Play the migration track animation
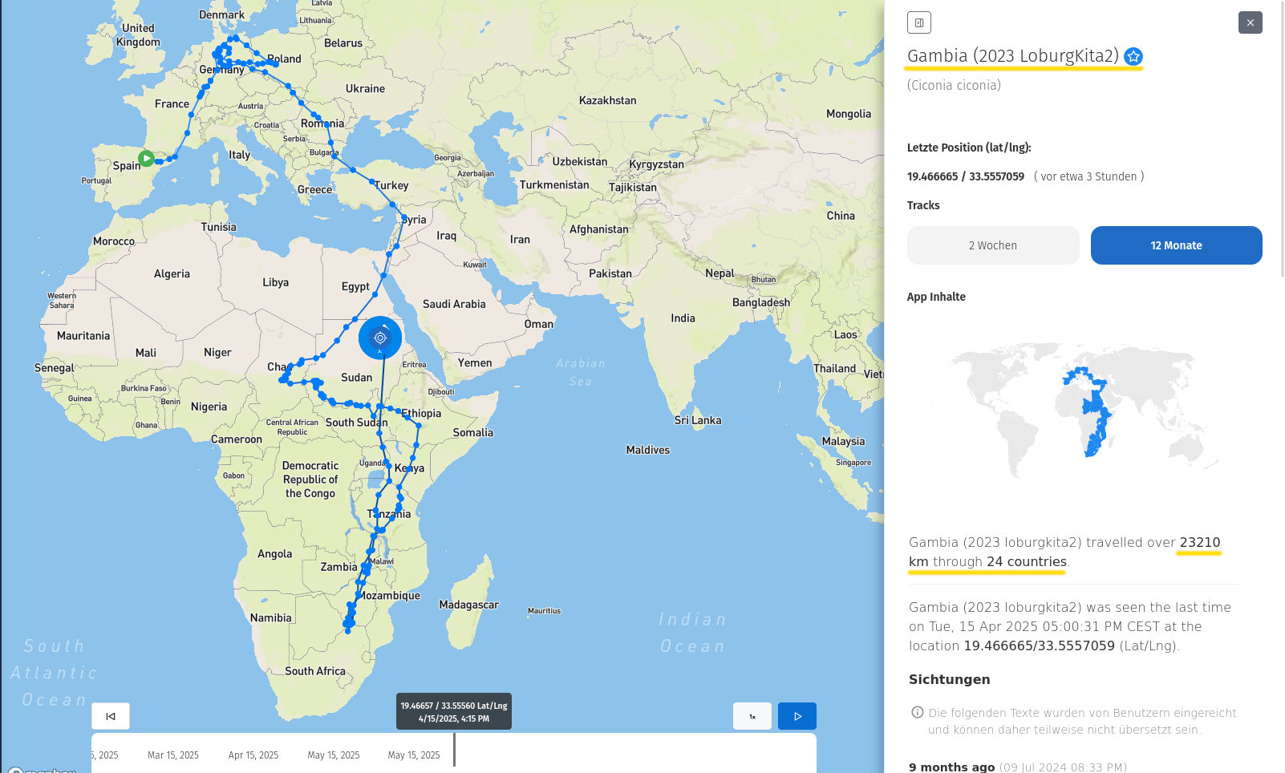 click(797, 716)
